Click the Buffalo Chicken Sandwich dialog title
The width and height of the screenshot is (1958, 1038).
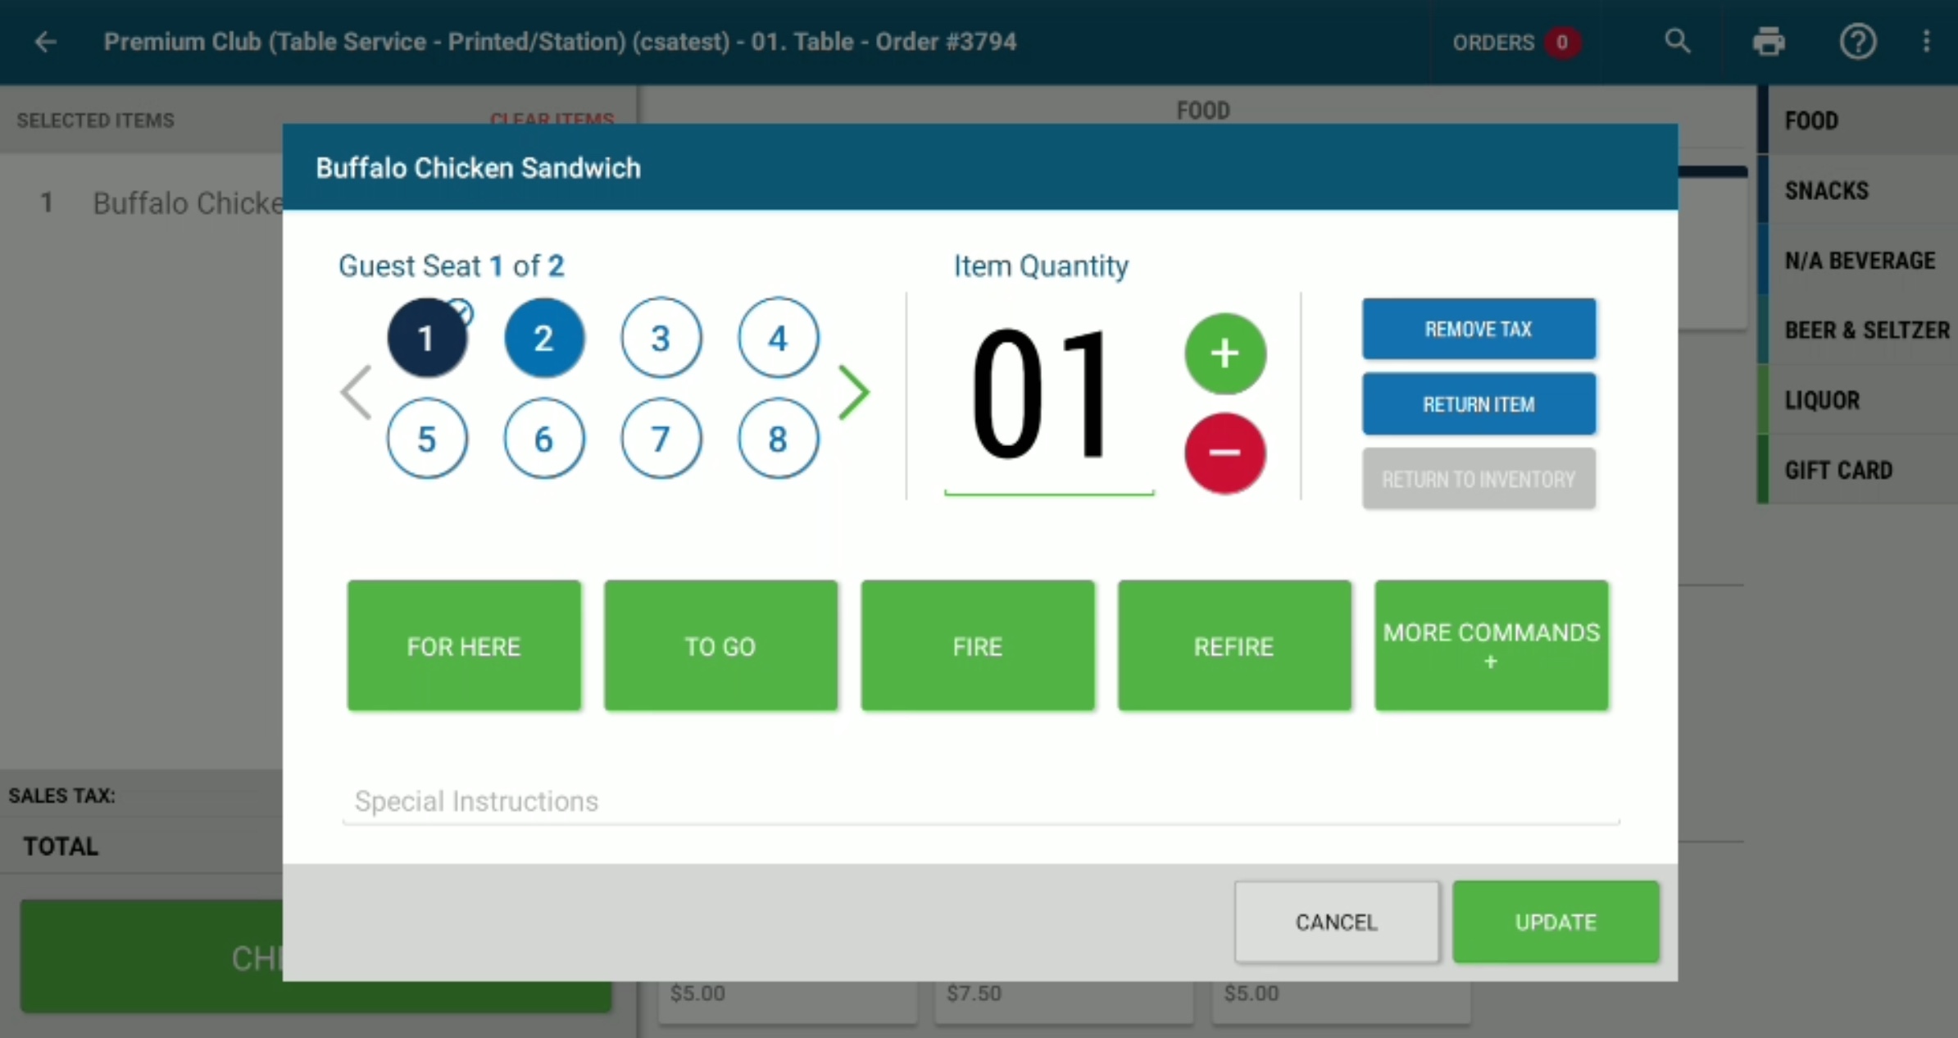click(479, 167)
